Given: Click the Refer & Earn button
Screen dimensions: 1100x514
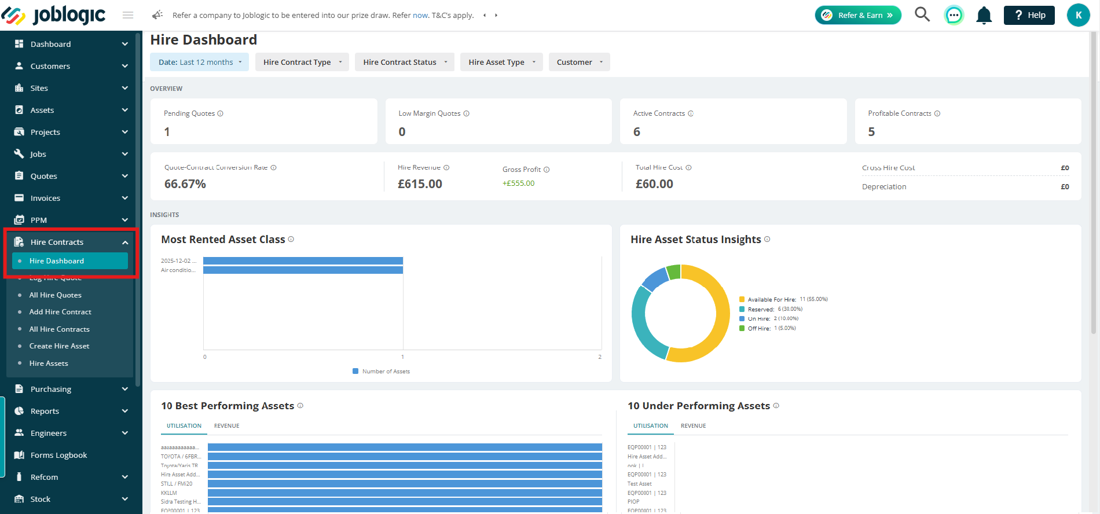Looking at the screenshot, I should 858,15.
